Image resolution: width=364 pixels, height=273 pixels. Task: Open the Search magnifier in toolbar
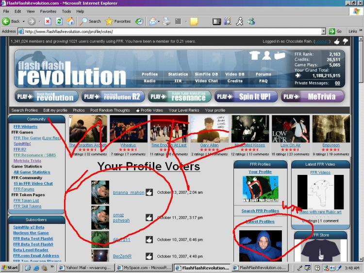(90, 21)
